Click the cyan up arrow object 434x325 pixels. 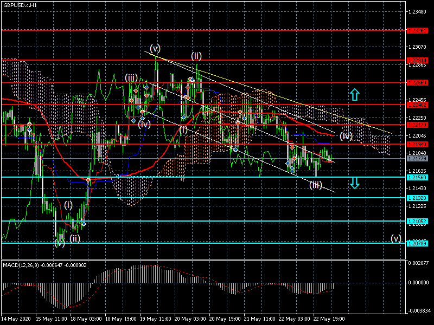pos(355,94)
